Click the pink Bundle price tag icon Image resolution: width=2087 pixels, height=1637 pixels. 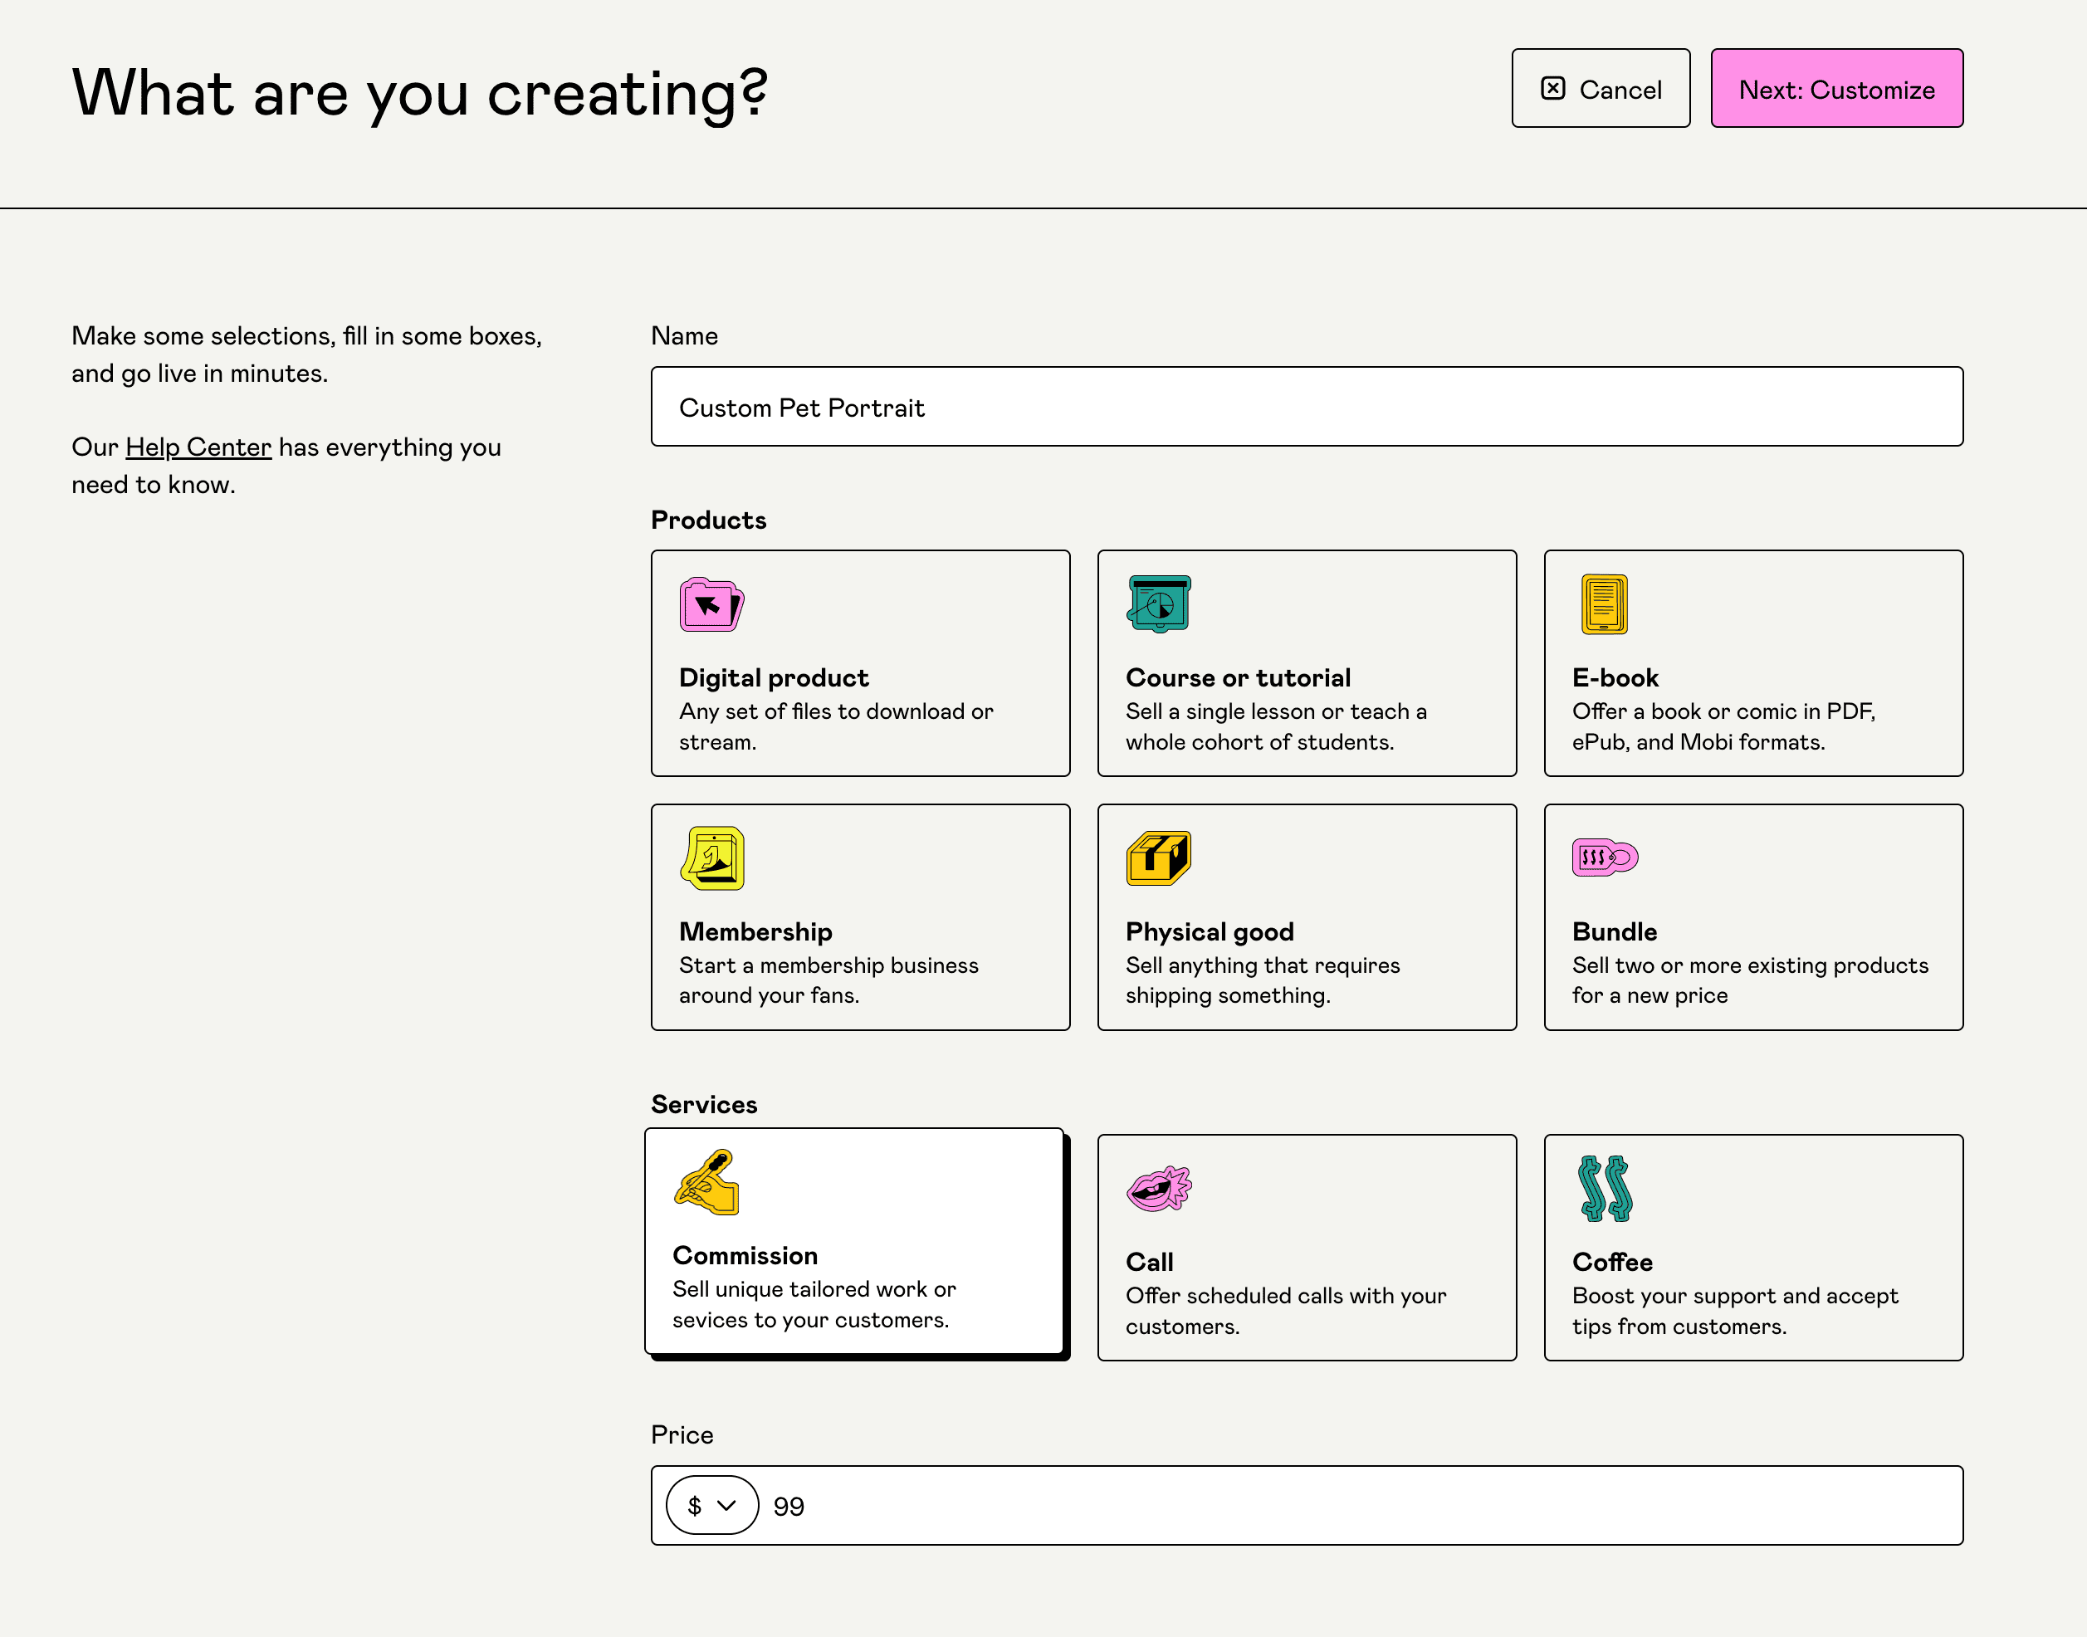click(x=1604, y=857)
